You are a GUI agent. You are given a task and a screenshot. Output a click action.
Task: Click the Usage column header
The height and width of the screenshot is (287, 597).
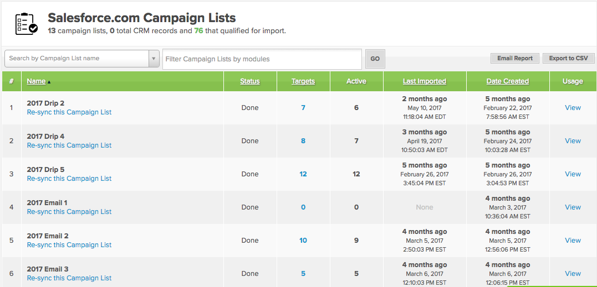point(573,81)
